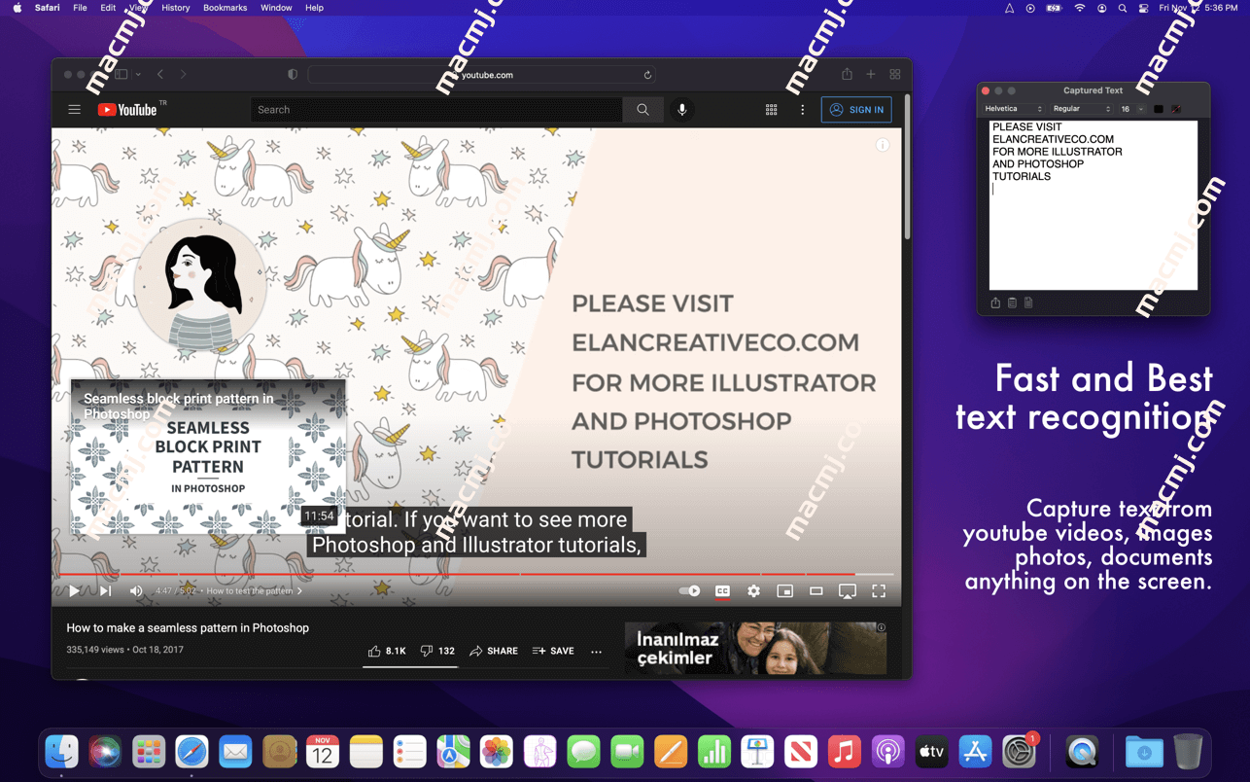Screen dimensions: 1250x782
Task: Show the video info card icon
Action: tap(883, 145)
